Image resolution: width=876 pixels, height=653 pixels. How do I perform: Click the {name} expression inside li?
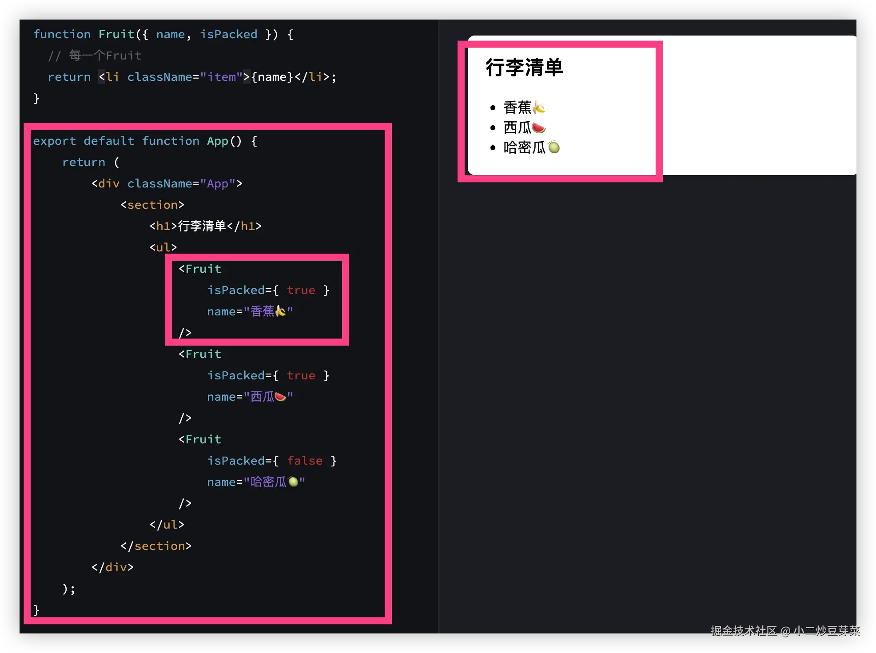(x=272, y=77)
